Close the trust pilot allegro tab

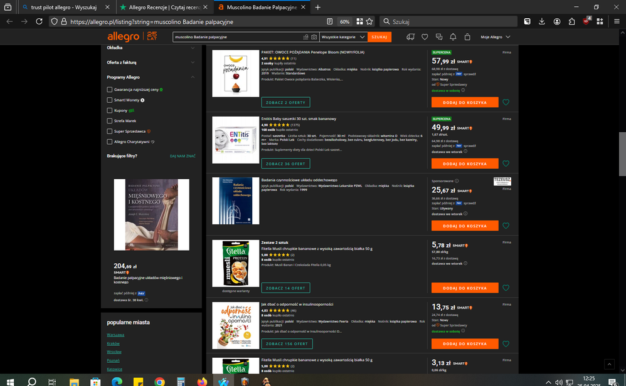(x=107, y=7)
